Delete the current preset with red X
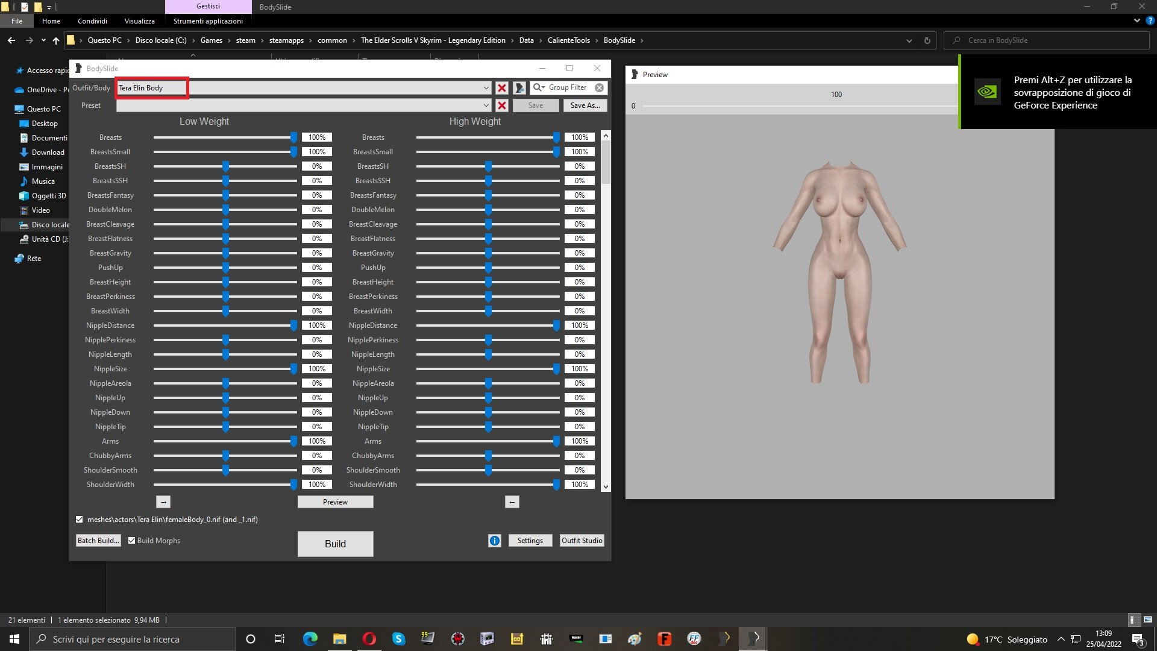Image resolution: width=1157 pixels, height=651 pixels. 501,105
